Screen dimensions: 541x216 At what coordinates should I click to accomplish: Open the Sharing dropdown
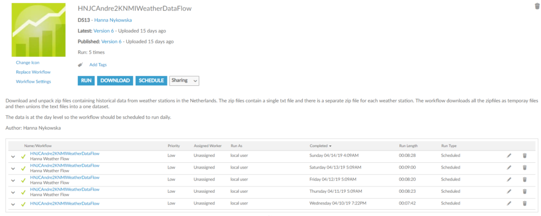[x=184, y=81]
